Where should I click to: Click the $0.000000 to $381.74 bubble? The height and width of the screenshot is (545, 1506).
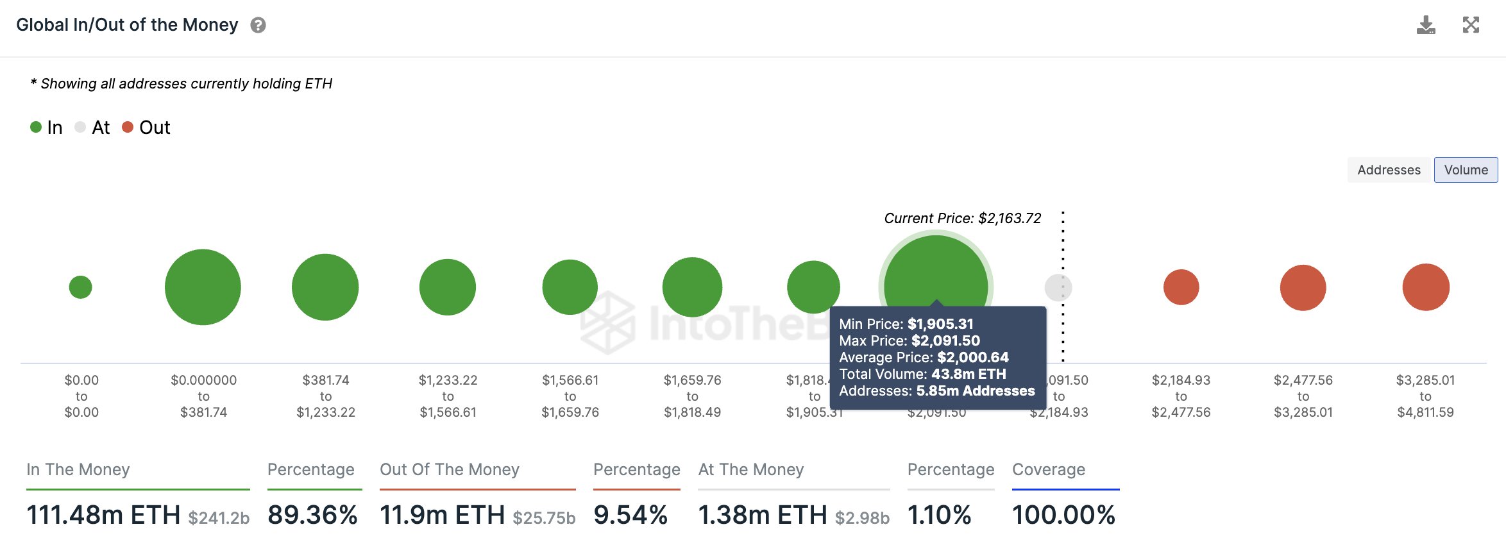tap(203, 287)
